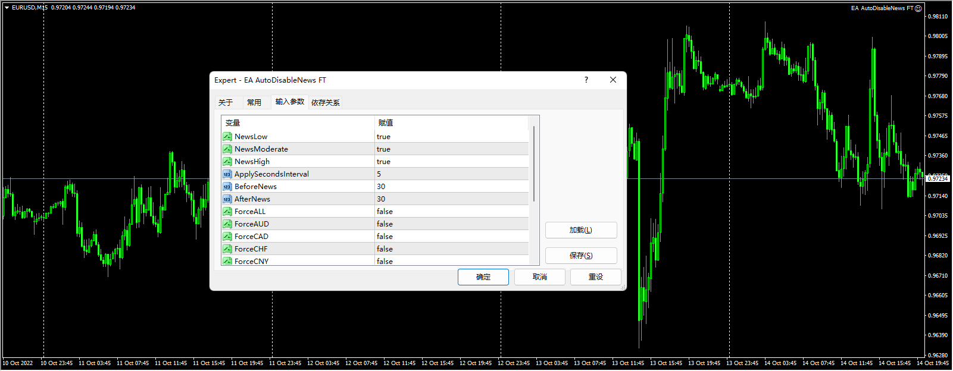Viewport: 953px width, 371px height.
Task: Click the ApplySecondsInterval integer icon
Action: point(227,174)
